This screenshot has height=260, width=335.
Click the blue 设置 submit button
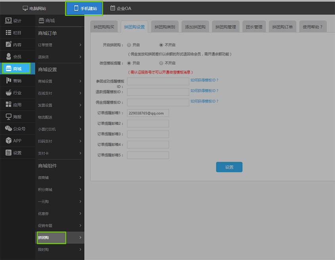point(229,167)
